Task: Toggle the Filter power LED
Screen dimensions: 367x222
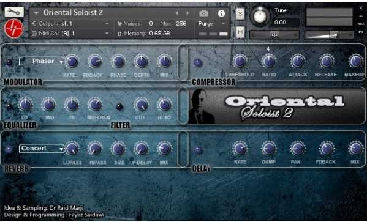Action: 119,106
